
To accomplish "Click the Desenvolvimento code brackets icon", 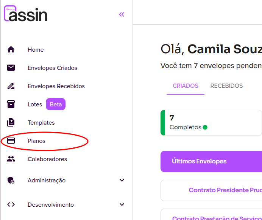I will pos(11,204).
